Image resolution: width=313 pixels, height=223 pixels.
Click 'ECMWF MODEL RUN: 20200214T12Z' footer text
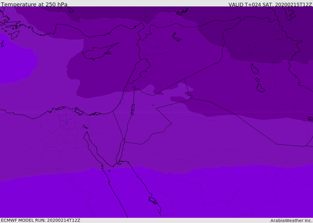41,220
